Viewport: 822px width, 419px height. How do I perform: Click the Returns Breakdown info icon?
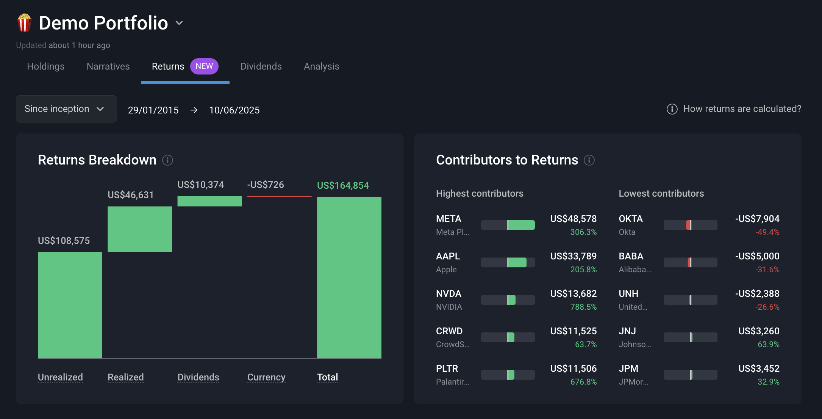pyautogui.click(x=167, y=160)
